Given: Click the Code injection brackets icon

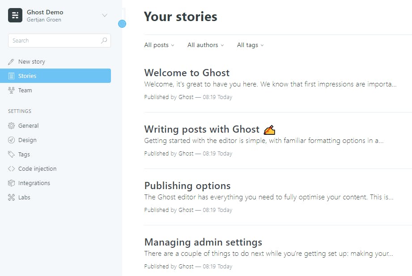Looking at the screenshot, I should pos(11,169).
